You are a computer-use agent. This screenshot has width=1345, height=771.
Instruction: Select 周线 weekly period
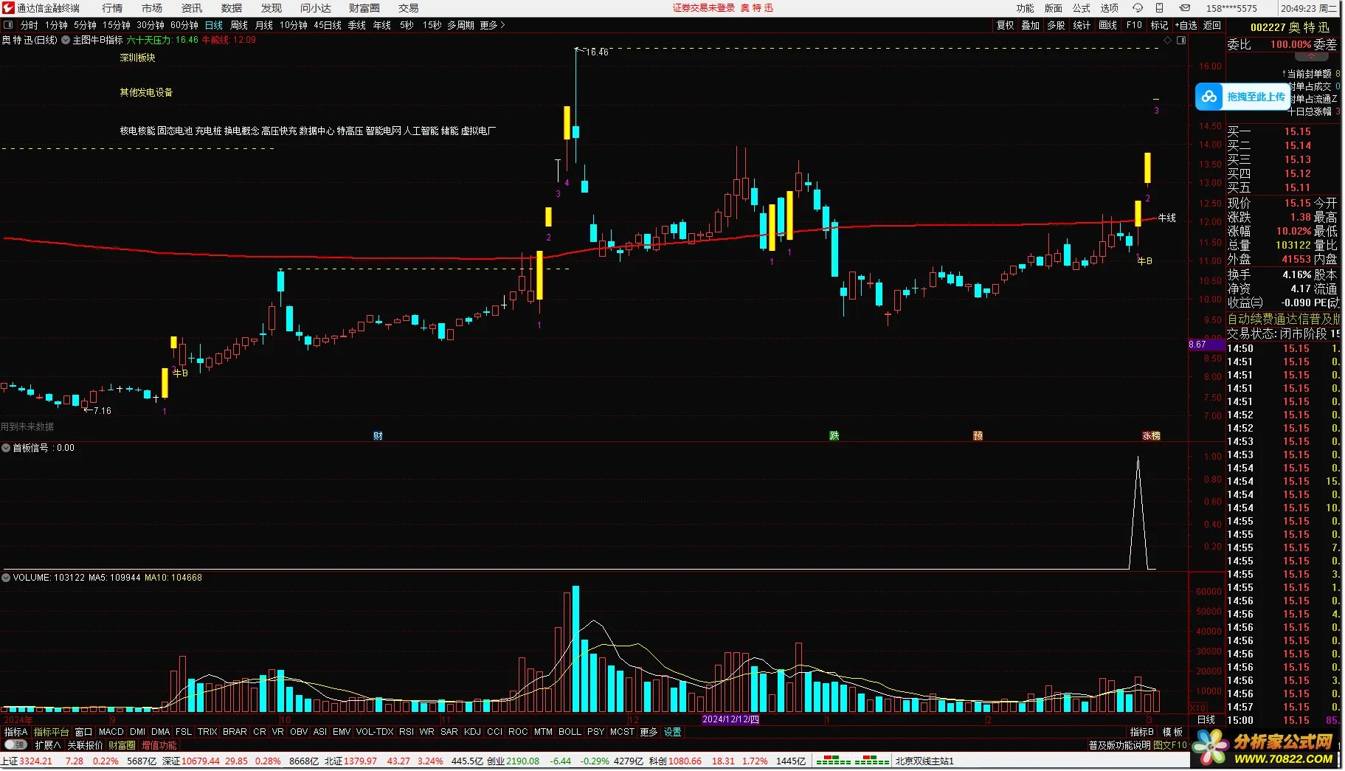coord(239,25)
